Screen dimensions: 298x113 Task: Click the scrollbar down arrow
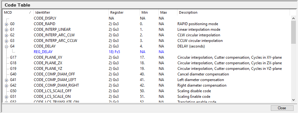click(293, 100)
